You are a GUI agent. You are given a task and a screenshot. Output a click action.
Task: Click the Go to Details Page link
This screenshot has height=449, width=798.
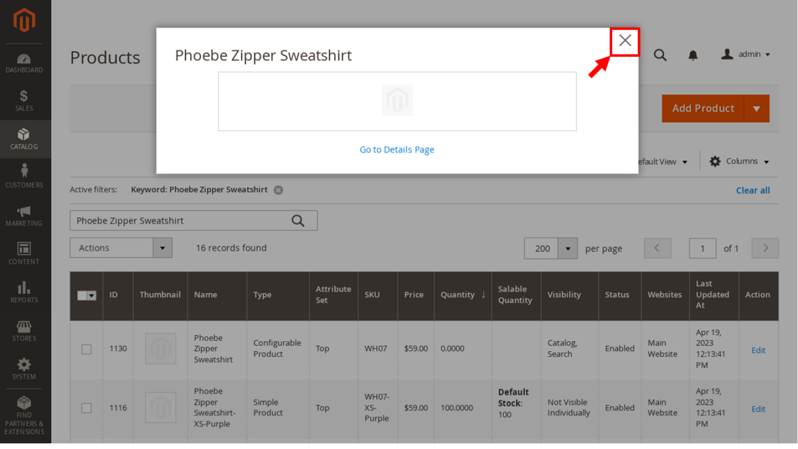click(x=396, y=150)
